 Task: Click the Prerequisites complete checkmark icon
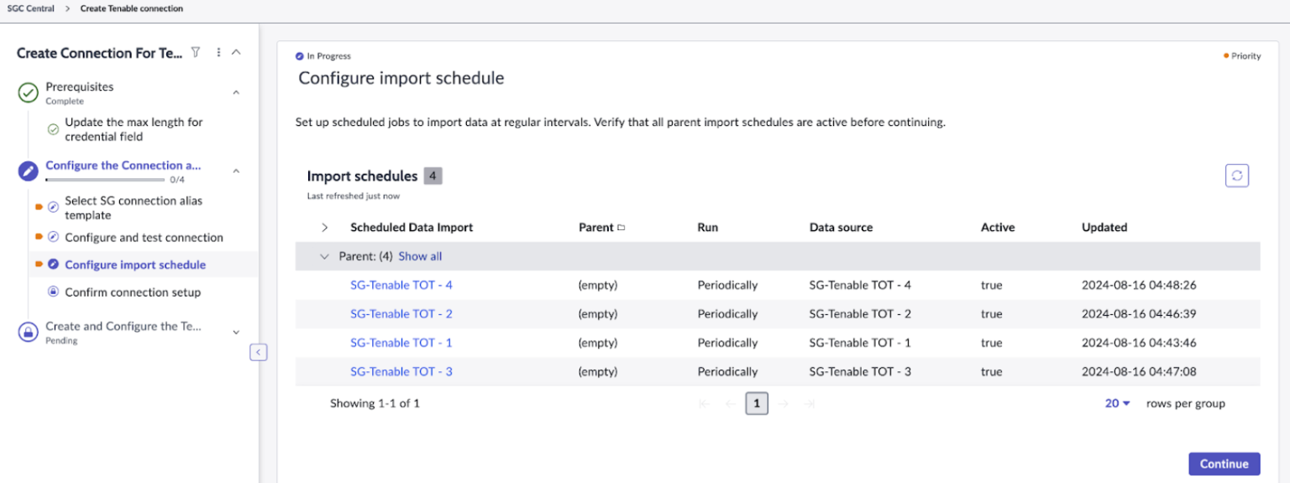pos(29,92)
